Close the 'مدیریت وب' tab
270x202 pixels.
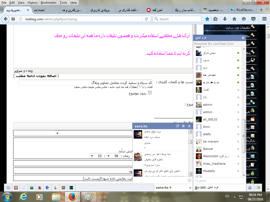[28, 10]
